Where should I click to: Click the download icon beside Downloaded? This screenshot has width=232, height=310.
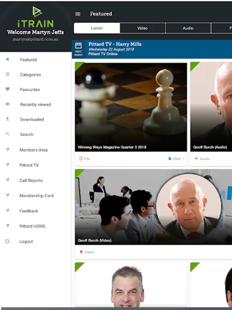click(8, 119)
